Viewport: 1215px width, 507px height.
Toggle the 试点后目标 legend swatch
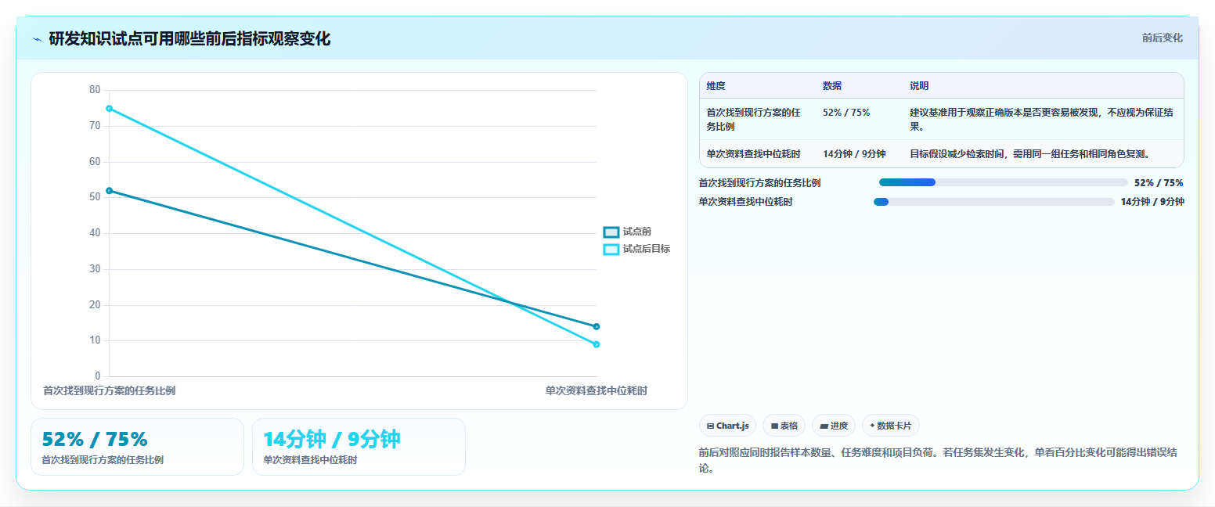611,249
